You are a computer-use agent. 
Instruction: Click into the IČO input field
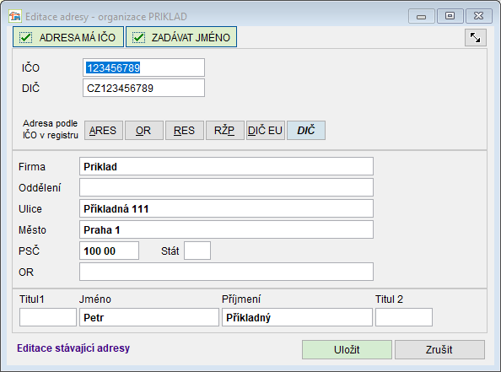pos(143,67)
